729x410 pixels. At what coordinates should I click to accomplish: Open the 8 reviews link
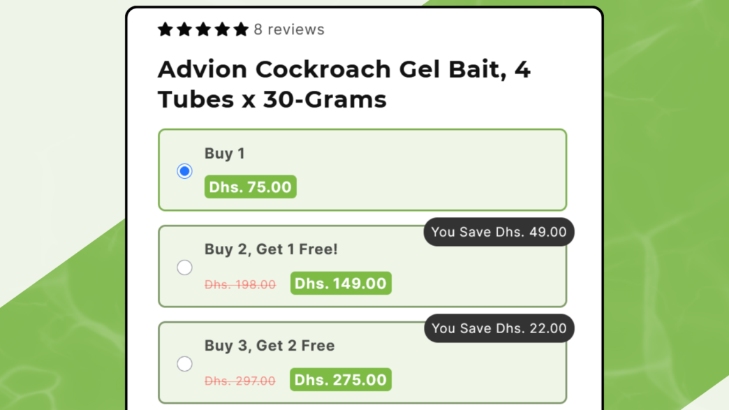point(288,29)
